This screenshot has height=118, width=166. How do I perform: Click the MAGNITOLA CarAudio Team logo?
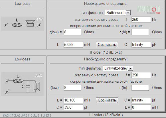pyautogui.click(x=149, y=9)
